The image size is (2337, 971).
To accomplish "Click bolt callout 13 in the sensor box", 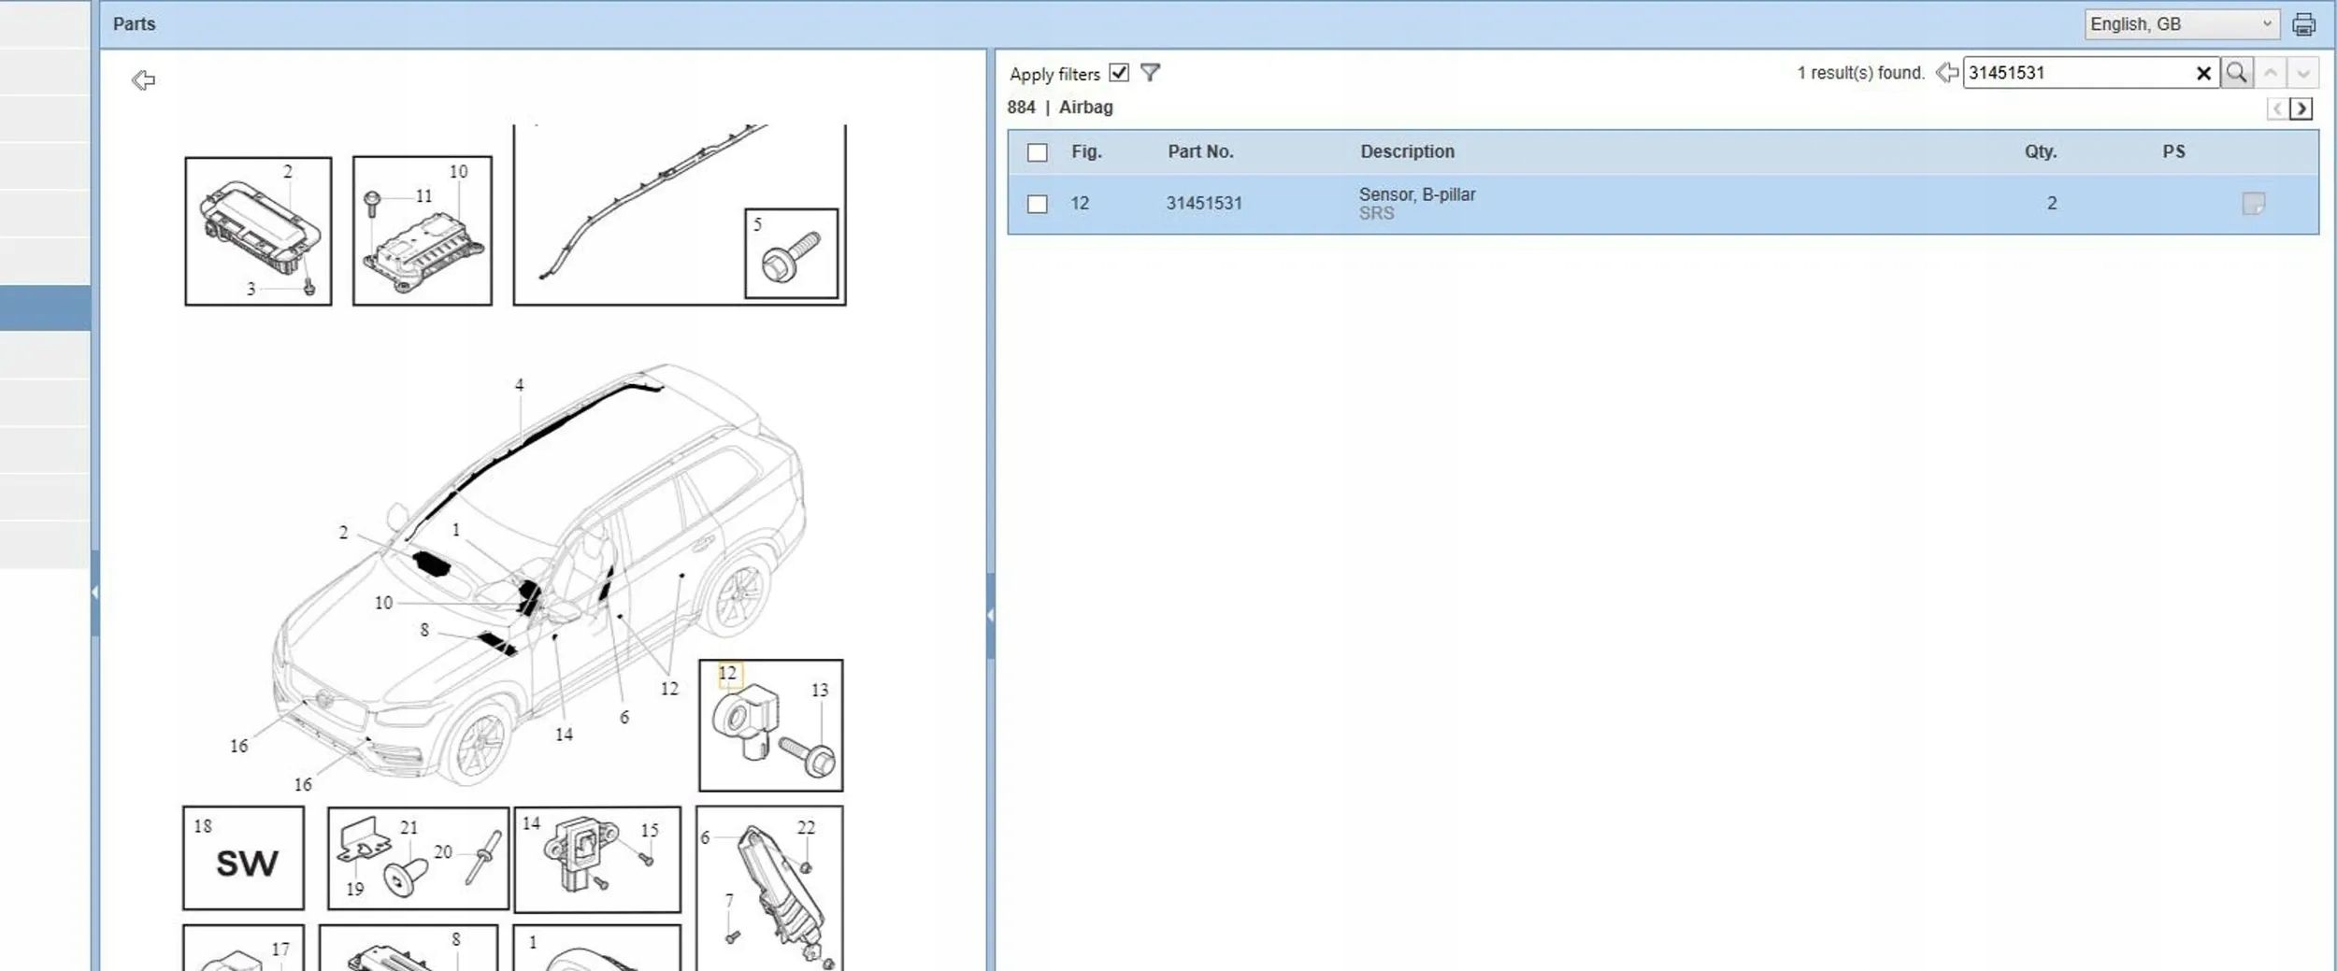I will pyautogui.click(x=820, y=690).
